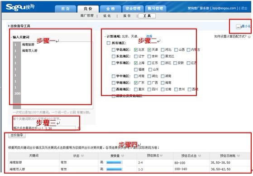Click the help icon next to 预估日消耗
This screenshot has height=176, width=253.
(238, 156)
